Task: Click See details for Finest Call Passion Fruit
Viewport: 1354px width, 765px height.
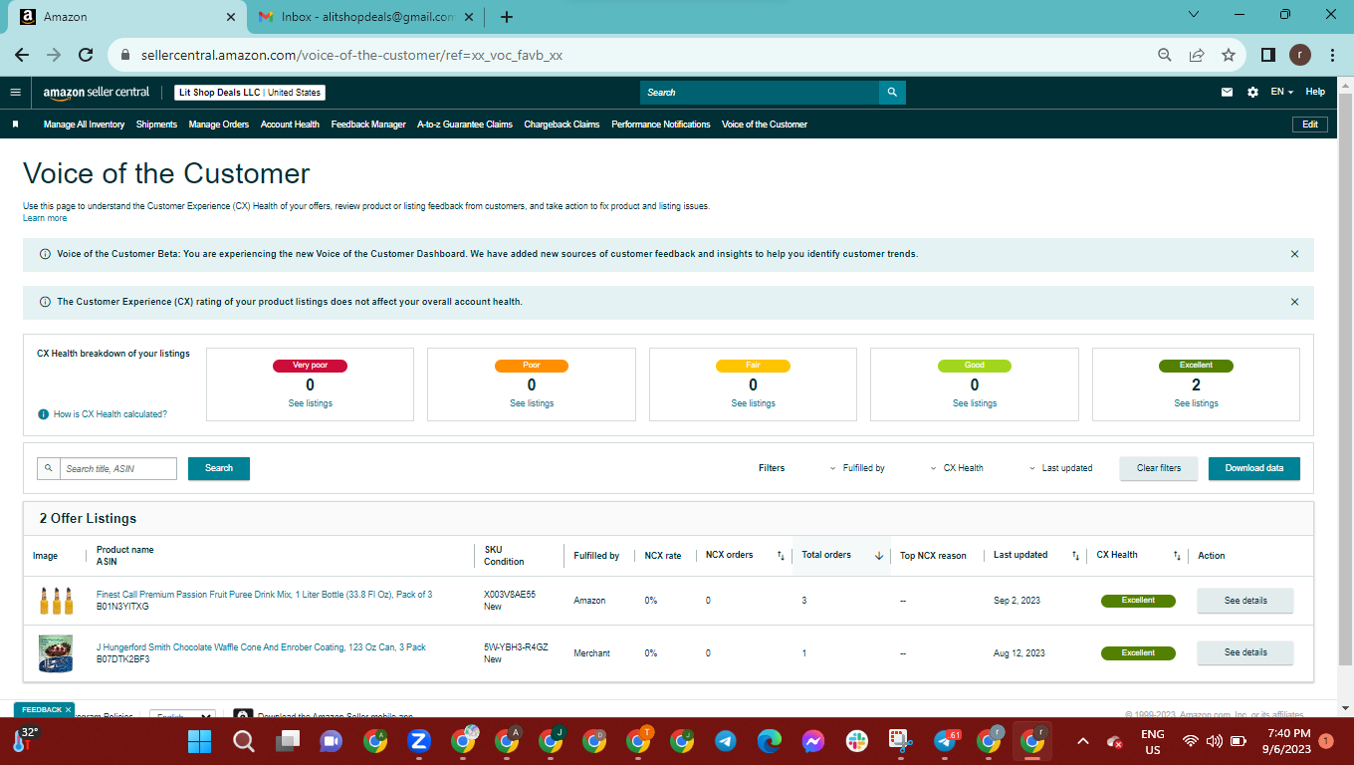Action: 1245,601
